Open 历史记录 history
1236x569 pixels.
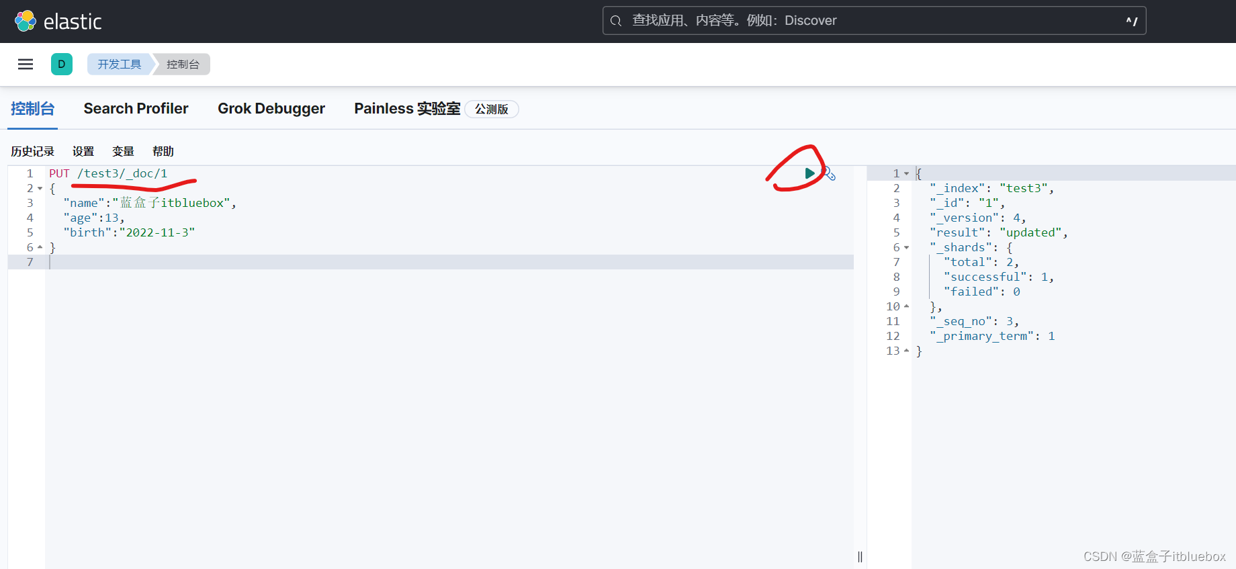click(x=32, y=151)
